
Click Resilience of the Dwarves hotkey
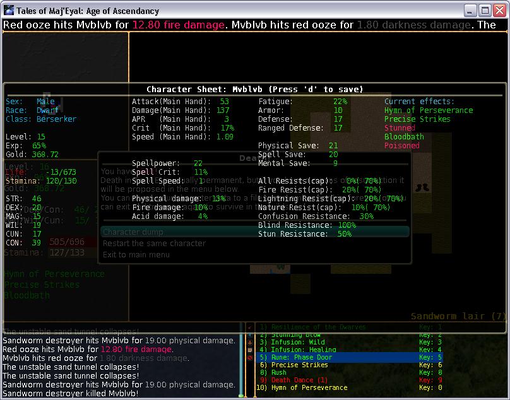pos(349,327)
